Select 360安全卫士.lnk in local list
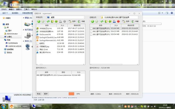Screen dimensions: 175x109 pyautogui.click(x=60, y=28)
